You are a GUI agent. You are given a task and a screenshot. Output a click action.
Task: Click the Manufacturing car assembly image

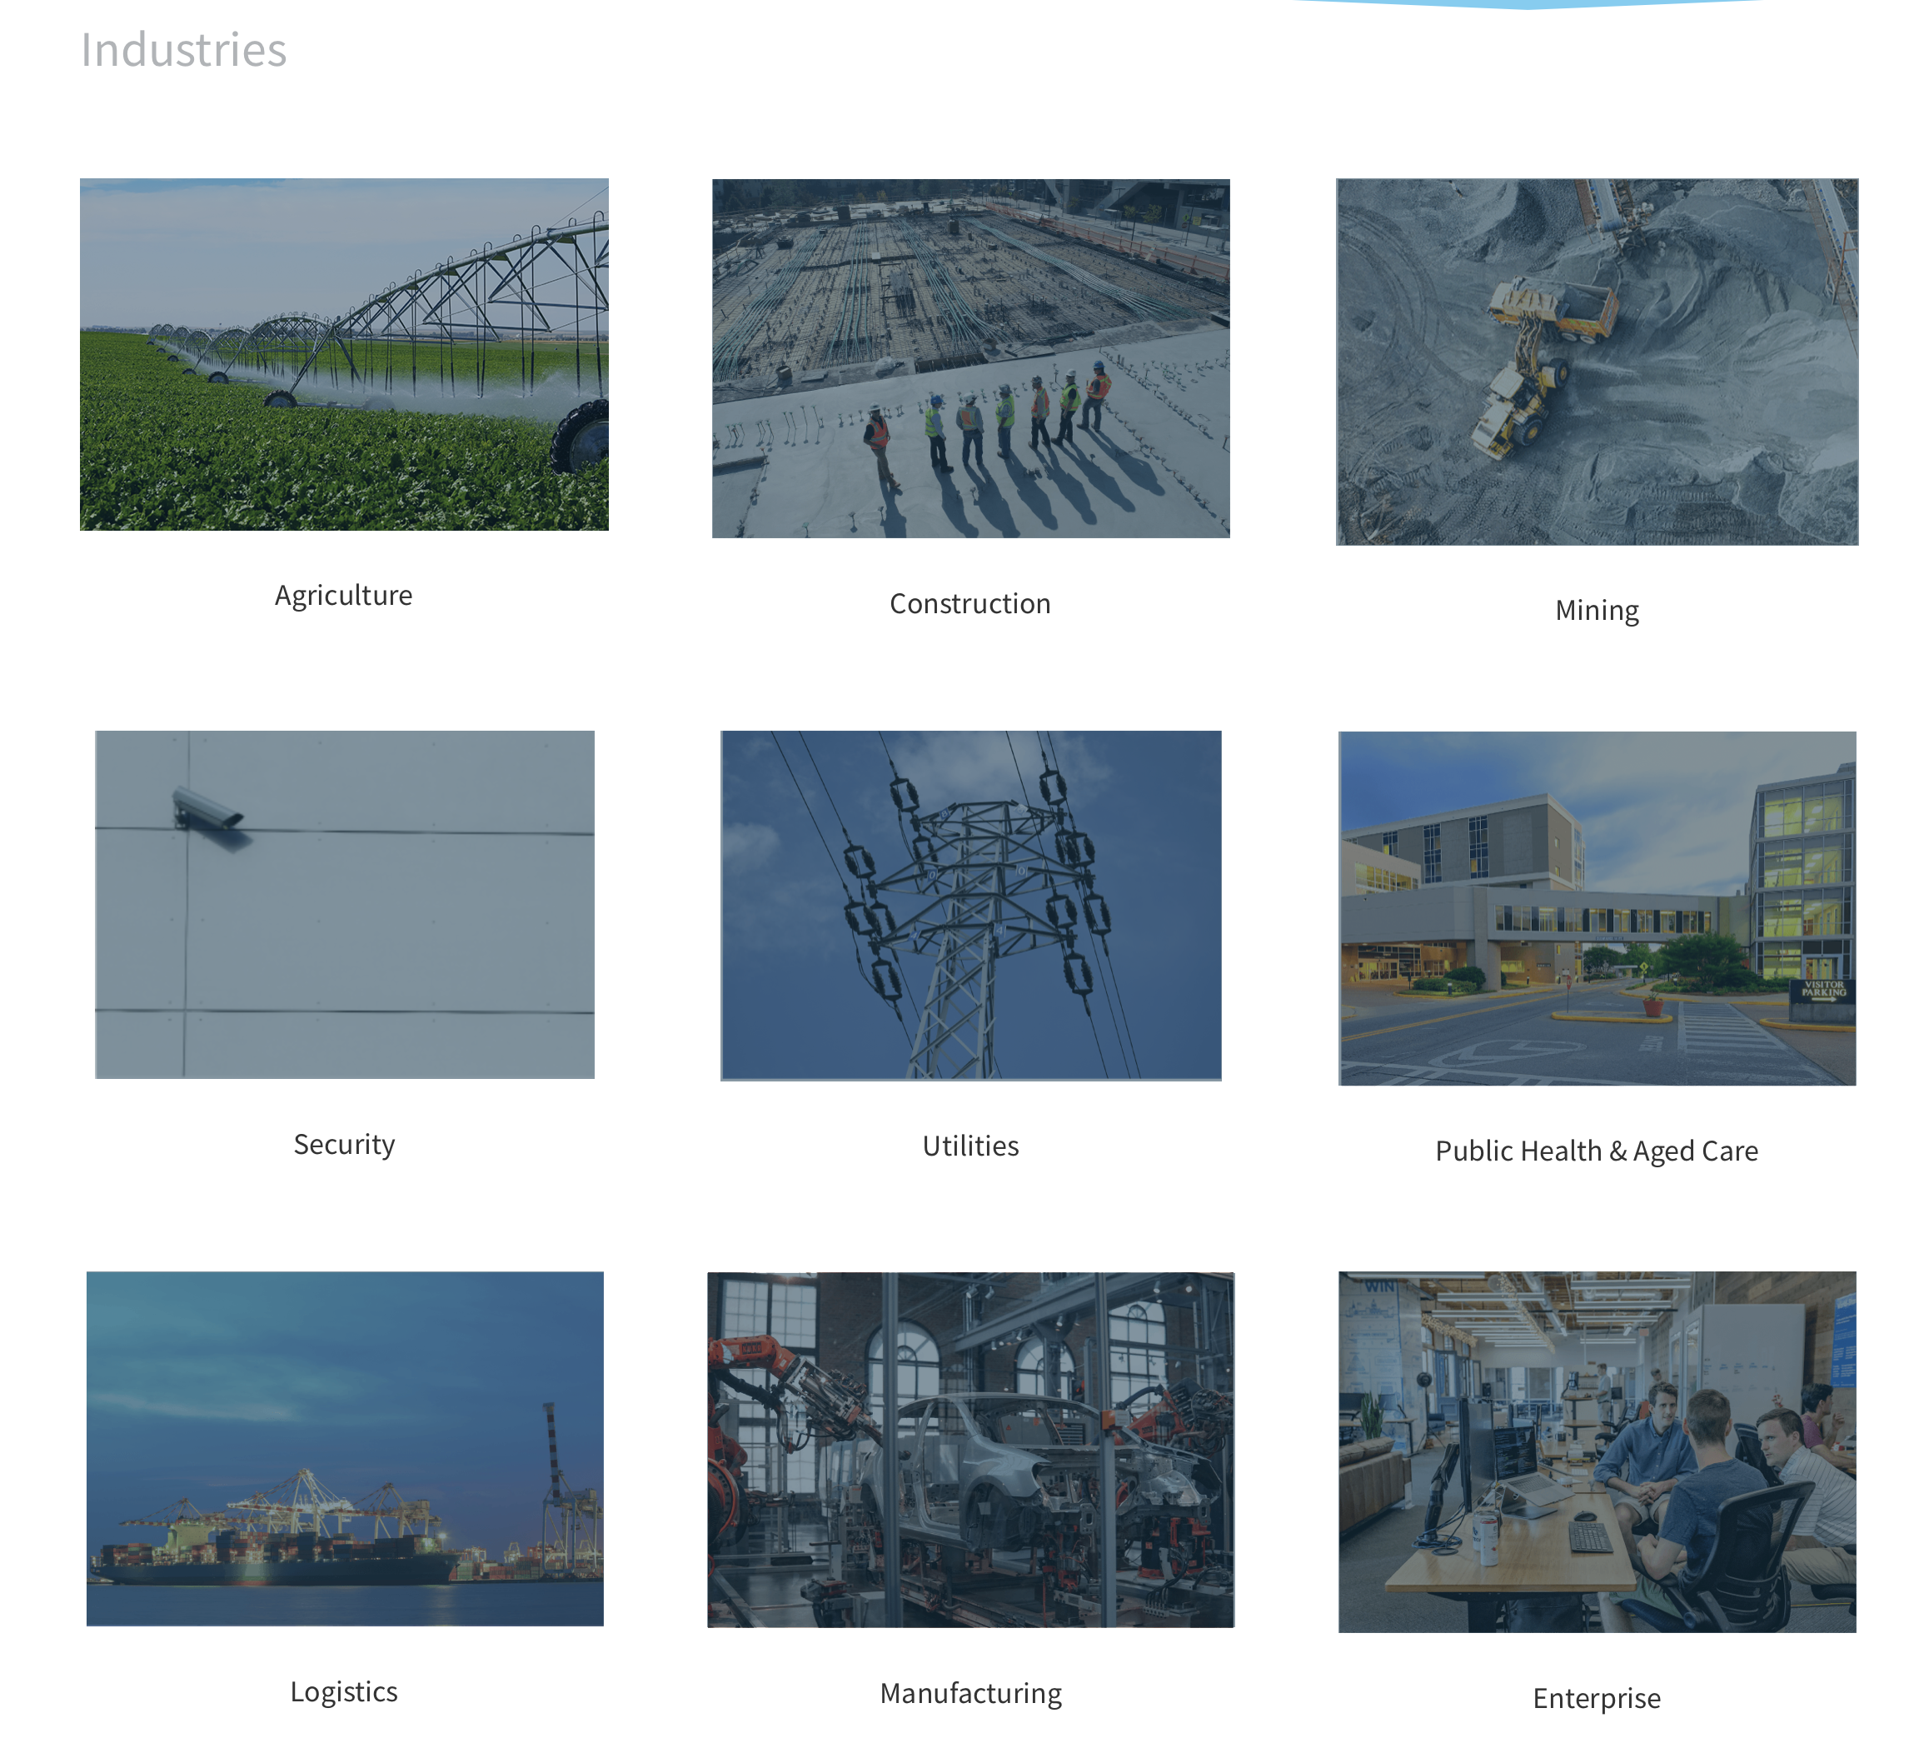pos(970,1449)
